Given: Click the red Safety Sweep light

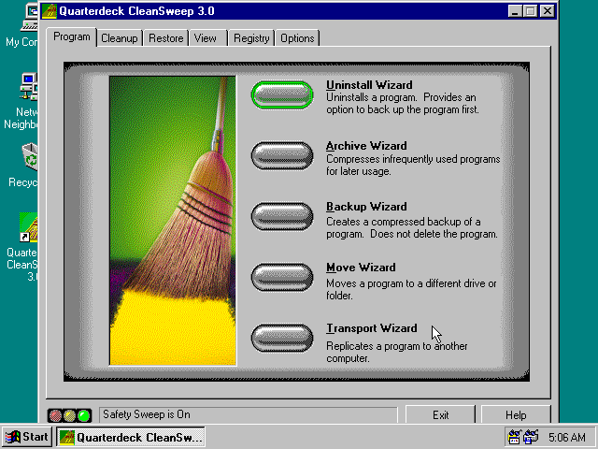Looking at the screenshot, I should point(56,415).
